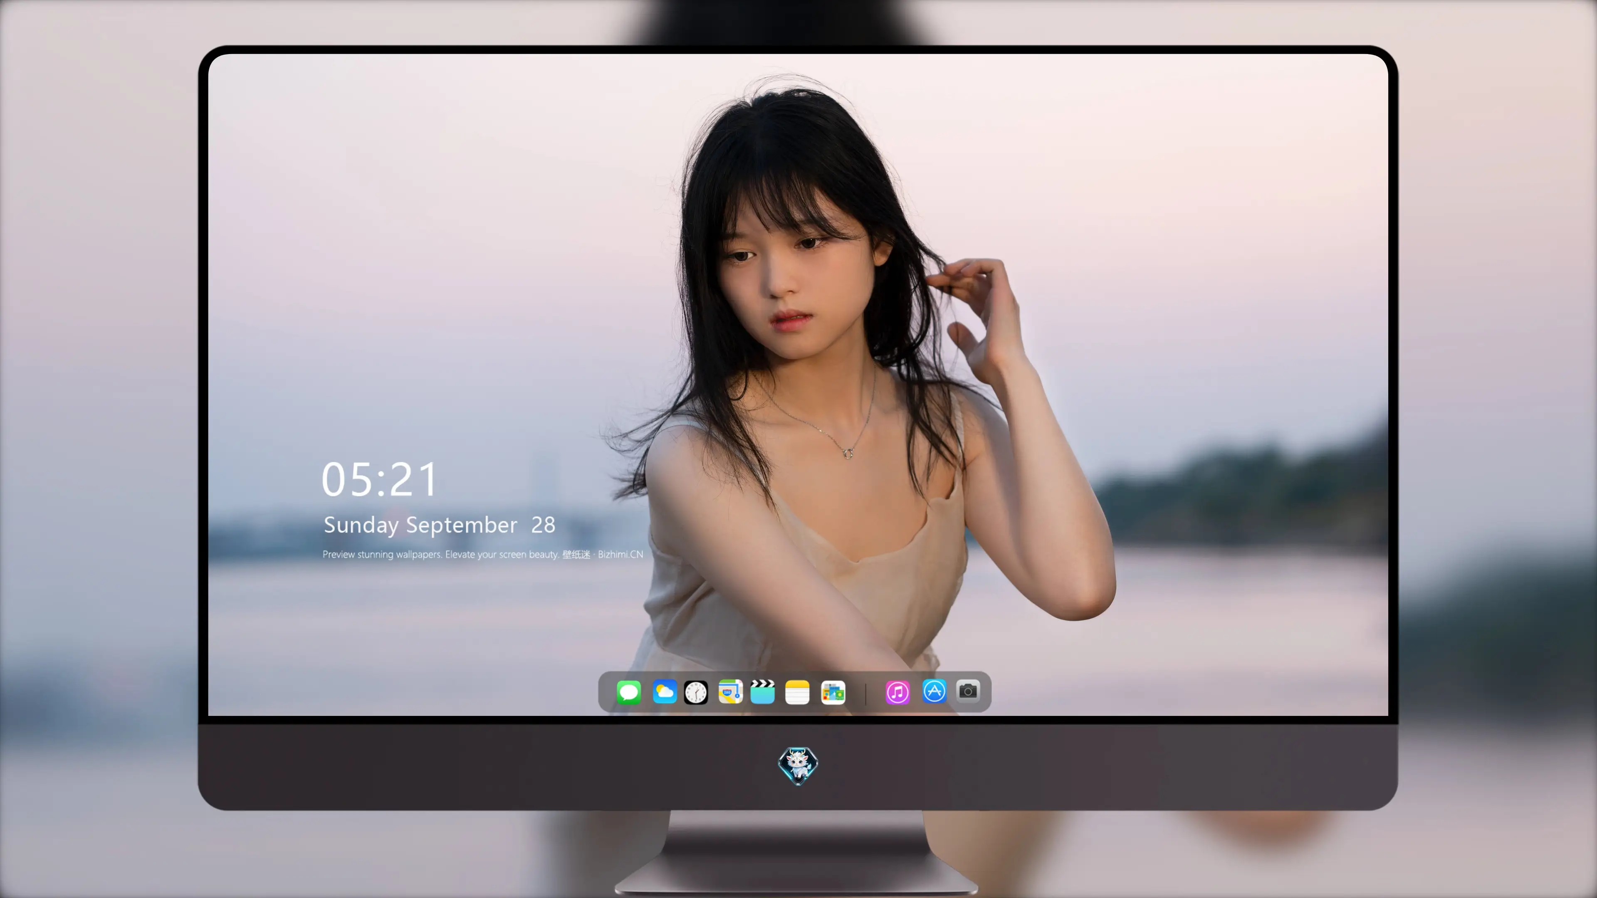
Task: Open the App Store icon
Action: 934,691
